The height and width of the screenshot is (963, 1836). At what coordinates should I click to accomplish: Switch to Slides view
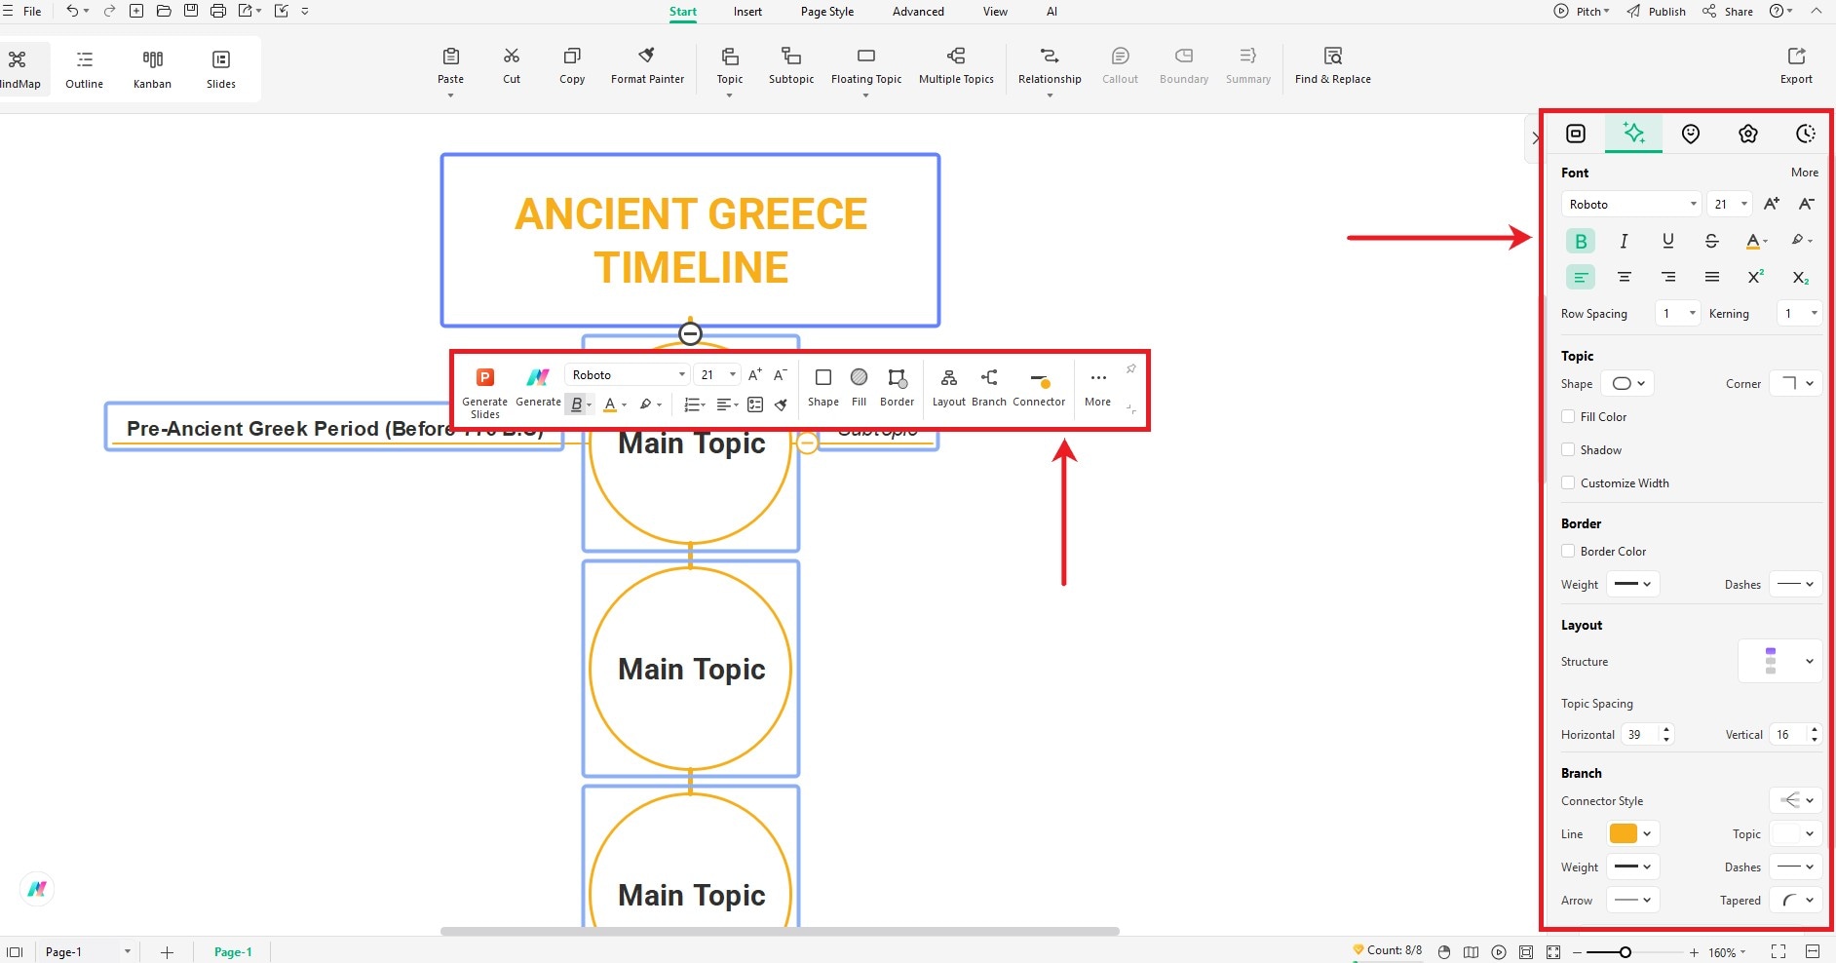(x=221, y=68)
